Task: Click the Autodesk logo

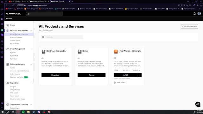Action: coord(13,14)
